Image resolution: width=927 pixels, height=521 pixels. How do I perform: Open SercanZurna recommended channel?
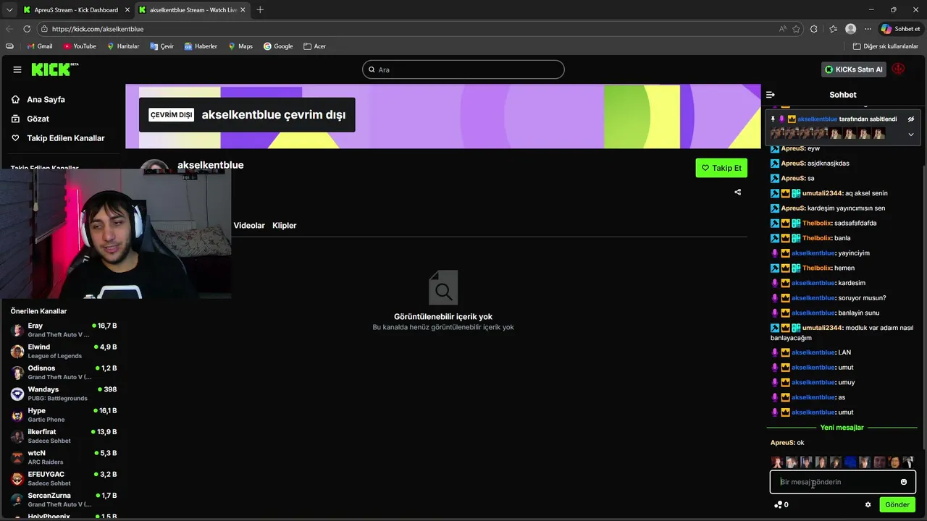click(x=64, y=500)
